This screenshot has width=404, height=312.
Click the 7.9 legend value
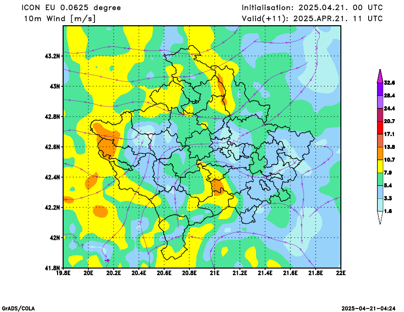(388, 173)
